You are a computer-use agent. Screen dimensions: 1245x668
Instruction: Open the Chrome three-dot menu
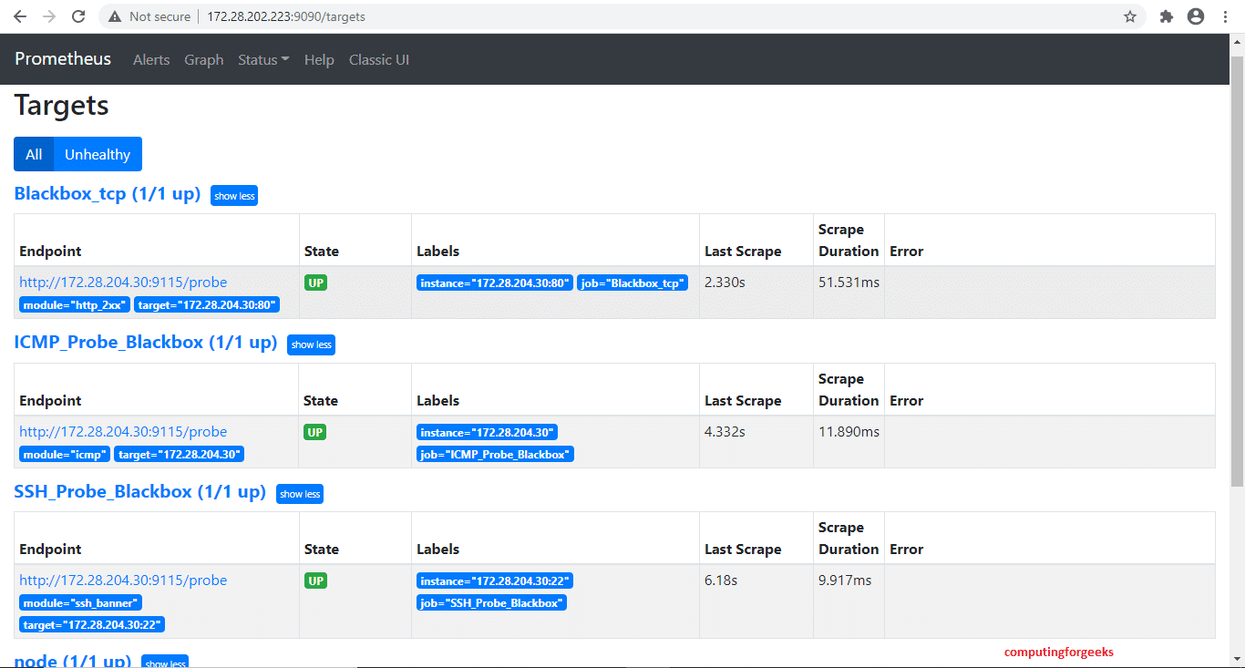pyautogui.click(x=1225, y=15)
